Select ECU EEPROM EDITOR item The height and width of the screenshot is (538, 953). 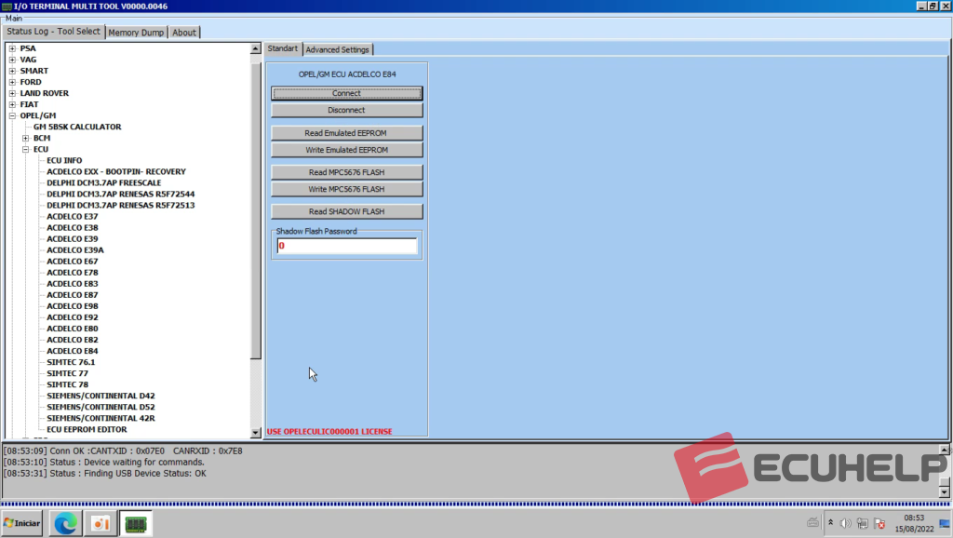point(87,430)
